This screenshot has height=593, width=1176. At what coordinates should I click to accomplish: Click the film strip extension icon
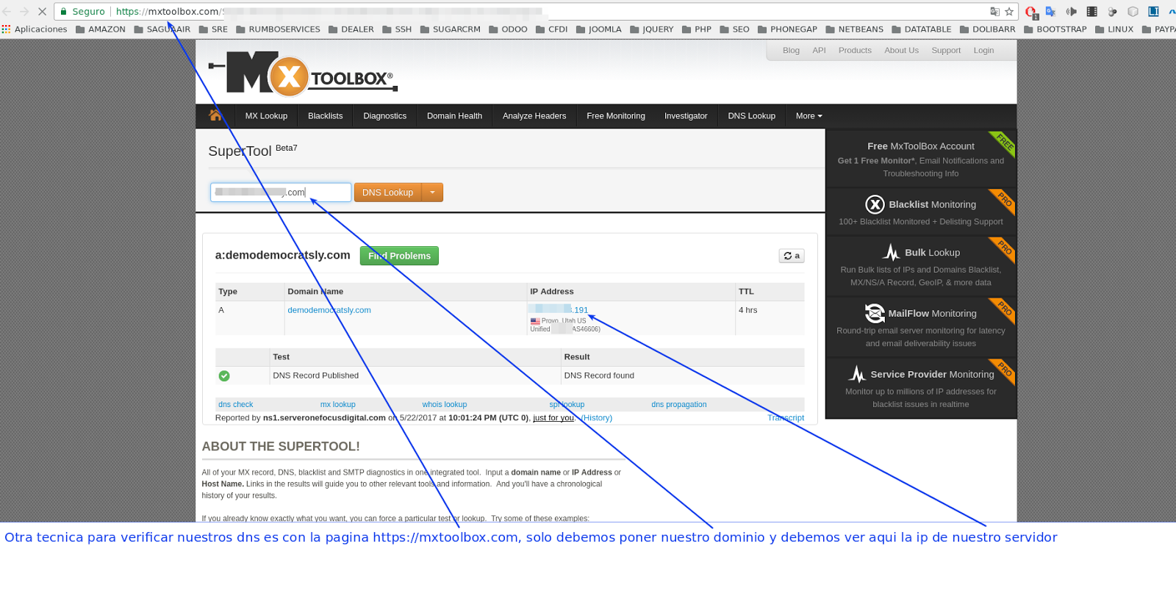[x=1091, y=11]
